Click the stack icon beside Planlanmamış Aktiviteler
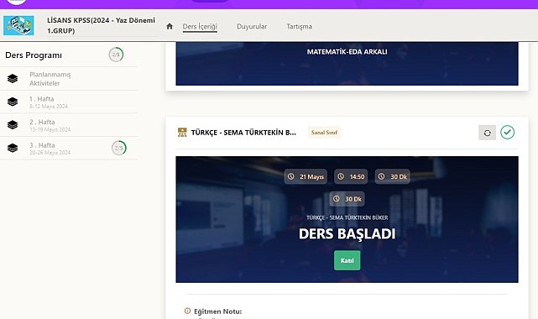 [13, 79]
